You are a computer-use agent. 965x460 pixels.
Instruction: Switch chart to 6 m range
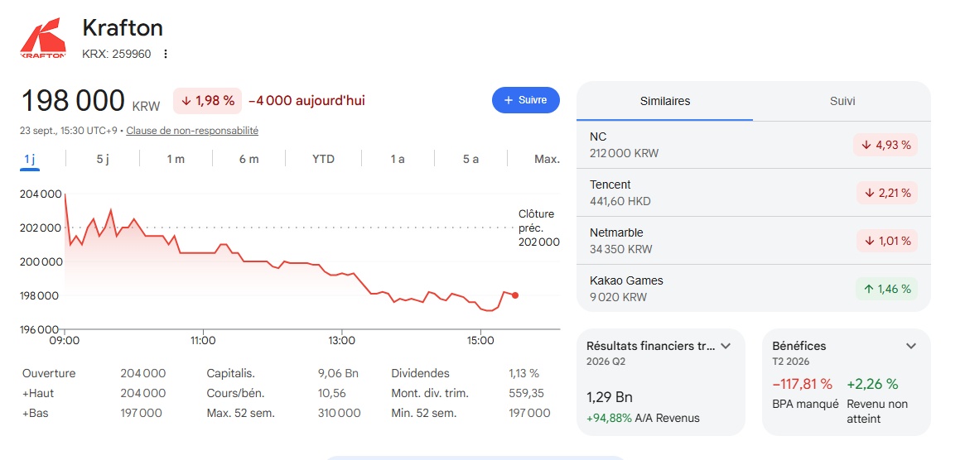pos(248,160)
